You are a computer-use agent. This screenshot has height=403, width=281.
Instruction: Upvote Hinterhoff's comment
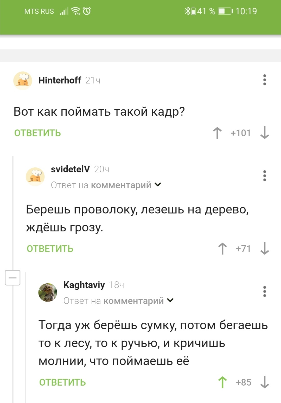[x=217, y=133]
